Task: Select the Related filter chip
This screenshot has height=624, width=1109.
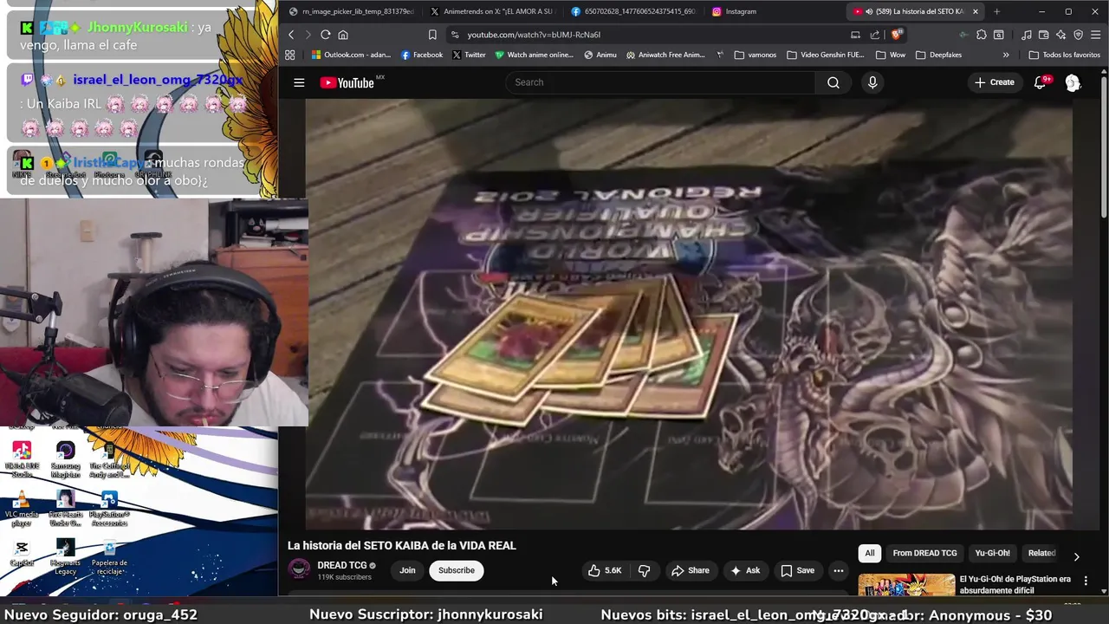Action: [x=1041, y=553]
